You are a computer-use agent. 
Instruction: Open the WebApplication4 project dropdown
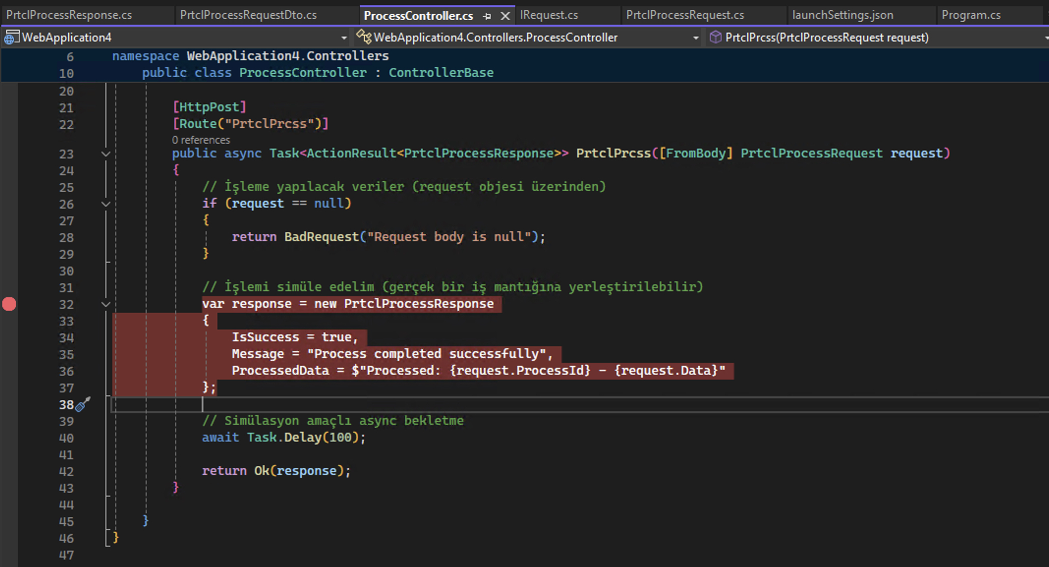[x=344, y=38]
